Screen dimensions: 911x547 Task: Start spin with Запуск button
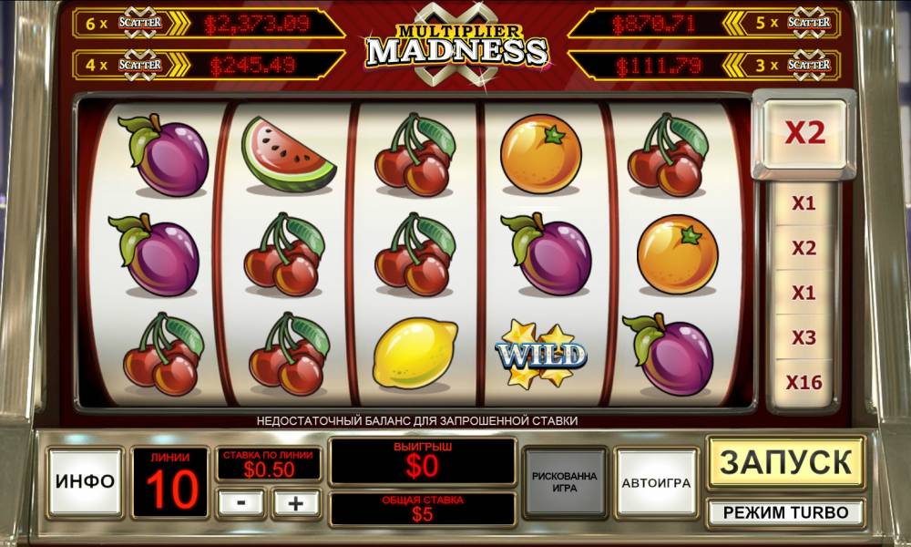(786, 463)
